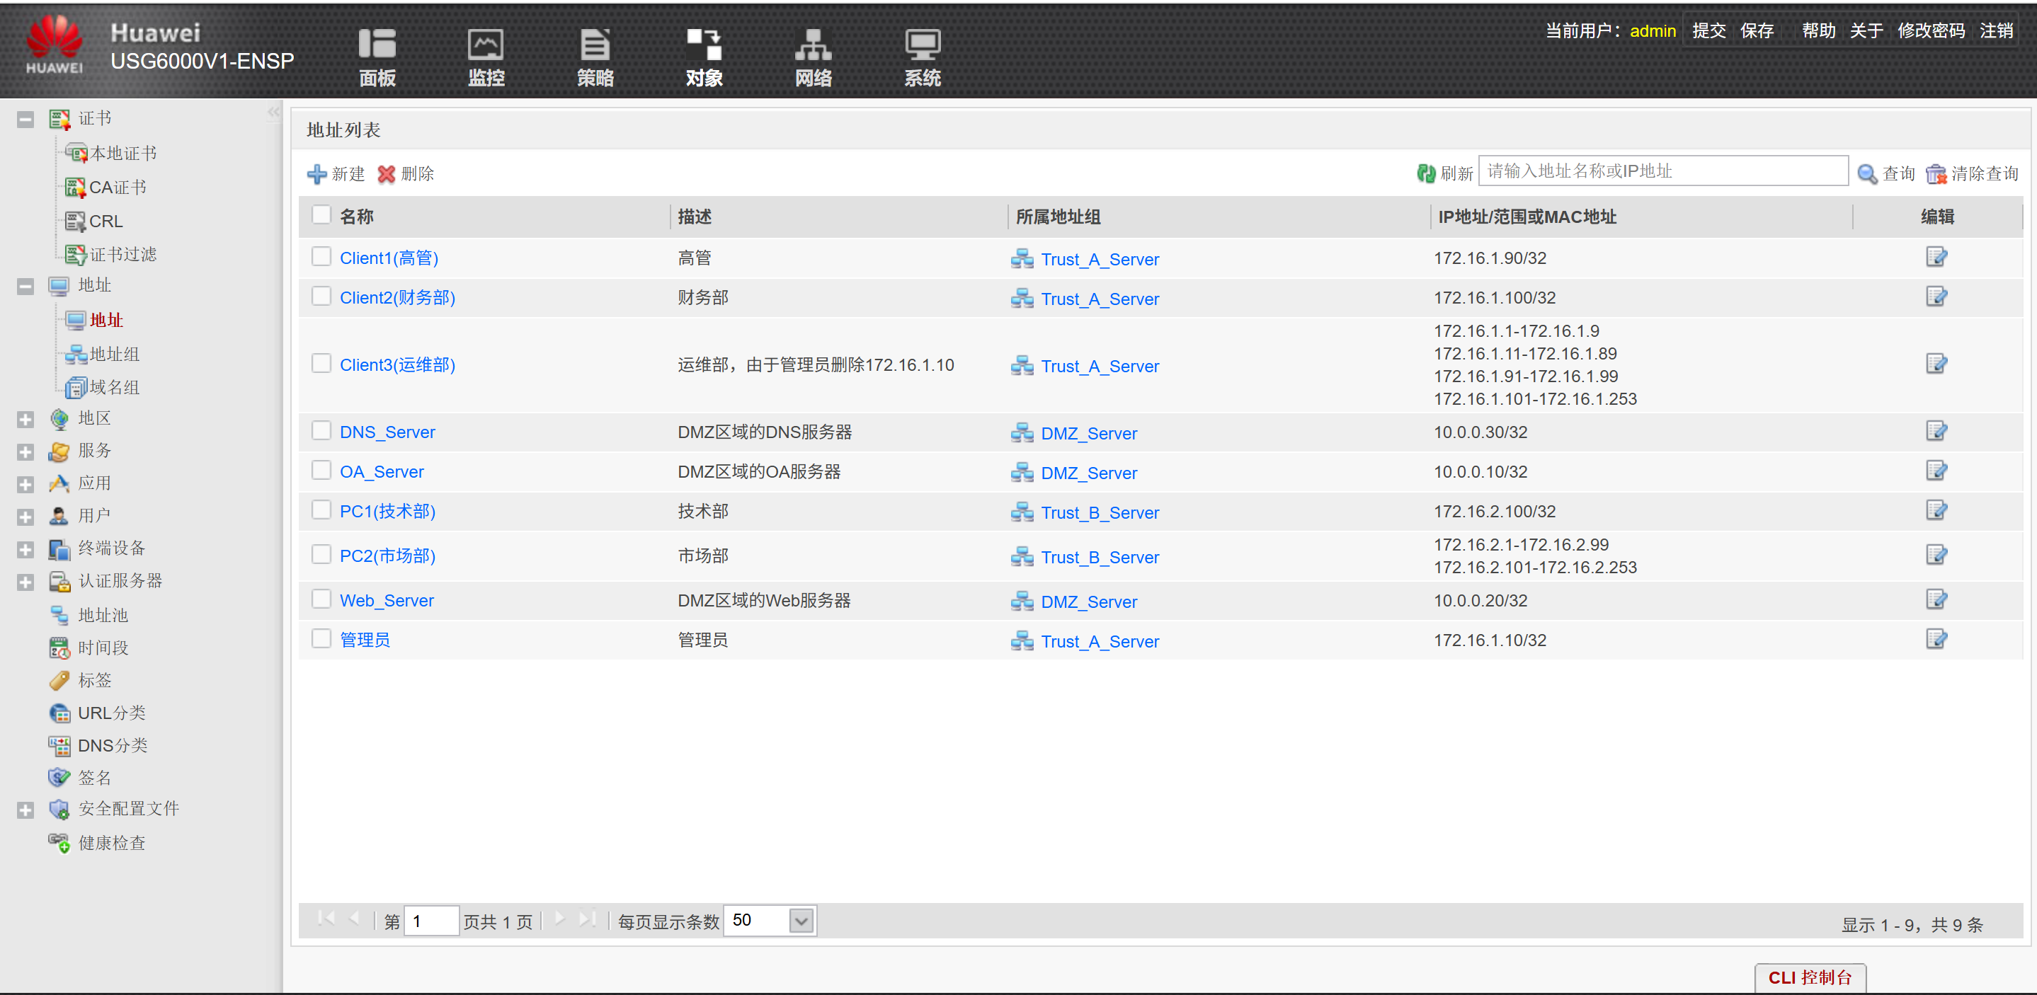
Task: Expand the 服务 tree node
Action: click(25, 452)
